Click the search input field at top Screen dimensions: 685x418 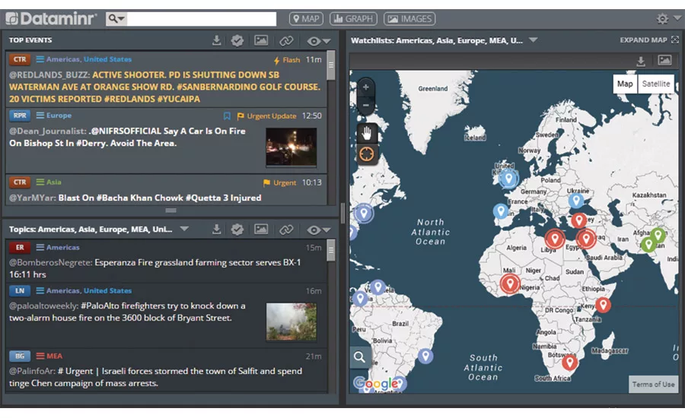pyautogui.click(x=202, y=19)
